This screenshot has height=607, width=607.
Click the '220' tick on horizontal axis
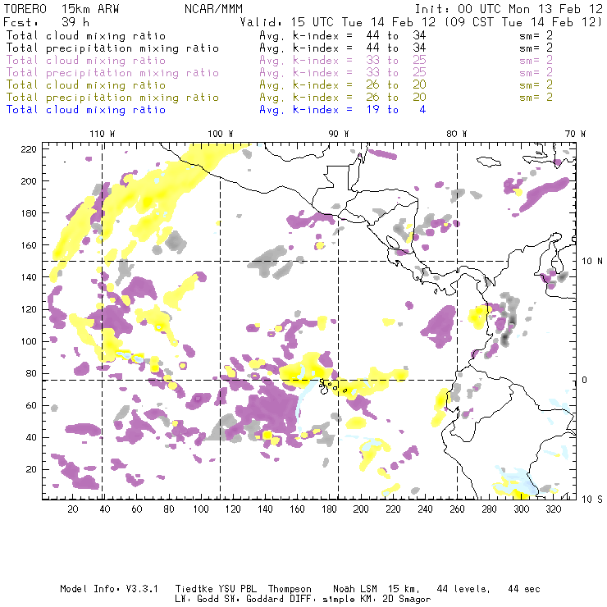pos(393,509)
